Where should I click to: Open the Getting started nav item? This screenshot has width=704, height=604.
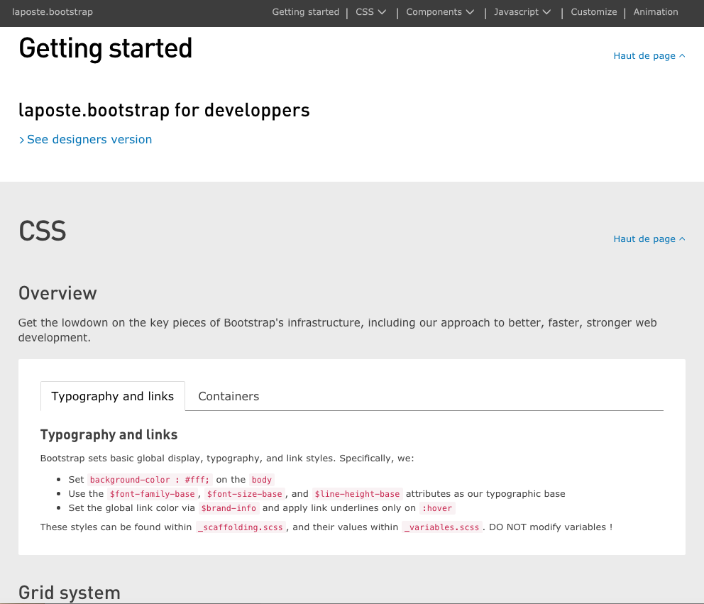[305, 12]
